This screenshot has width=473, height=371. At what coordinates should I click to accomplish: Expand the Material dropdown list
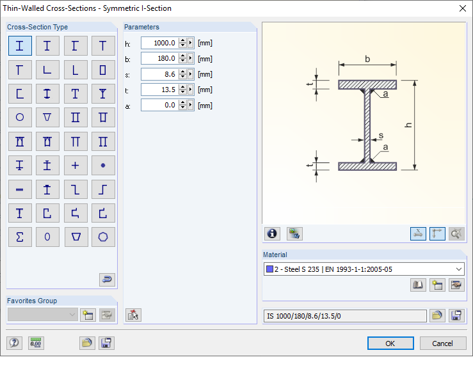[459, 269]
